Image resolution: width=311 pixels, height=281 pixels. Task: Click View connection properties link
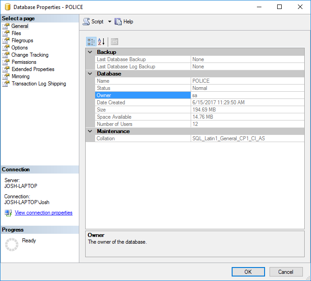[x=44, y=213]
